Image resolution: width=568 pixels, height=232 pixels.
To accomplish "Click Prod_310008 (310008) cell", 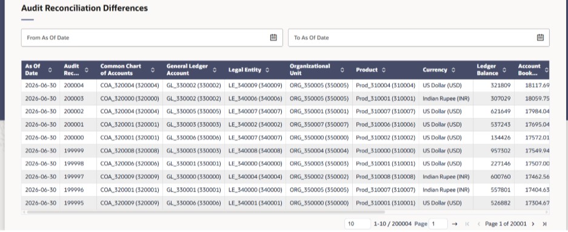I will point(386,176).
